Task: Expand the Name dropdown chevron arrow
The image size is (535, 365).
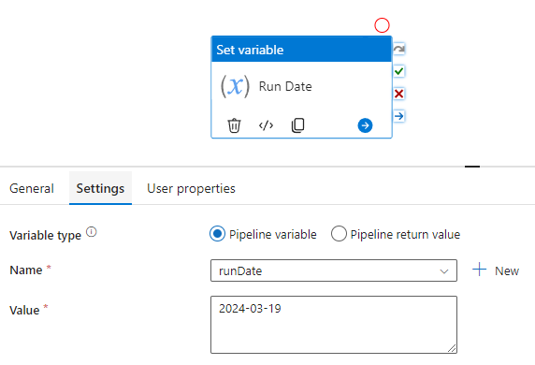Action: click(444, 271)
